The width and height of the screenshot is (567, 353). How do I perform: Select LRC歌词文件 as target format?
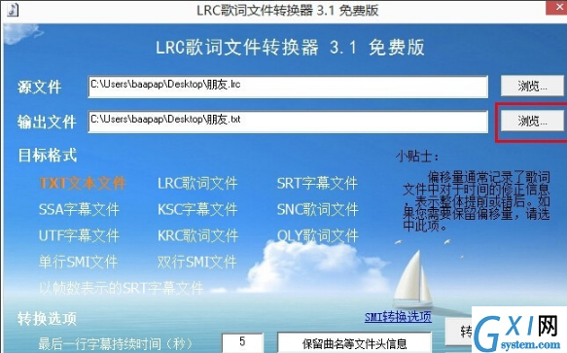[197, 184]
